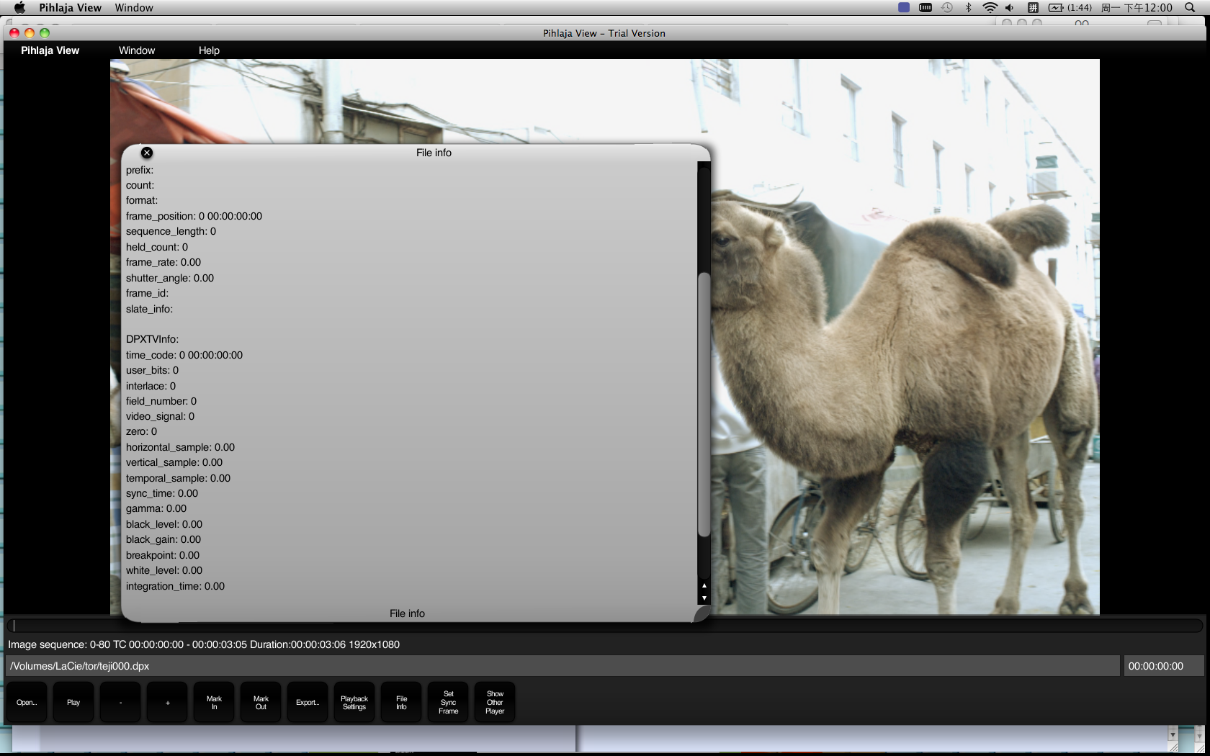The width and height of the screenshot is (1210, 756).
Task: Open the Help menu
Action: (209, 50)
